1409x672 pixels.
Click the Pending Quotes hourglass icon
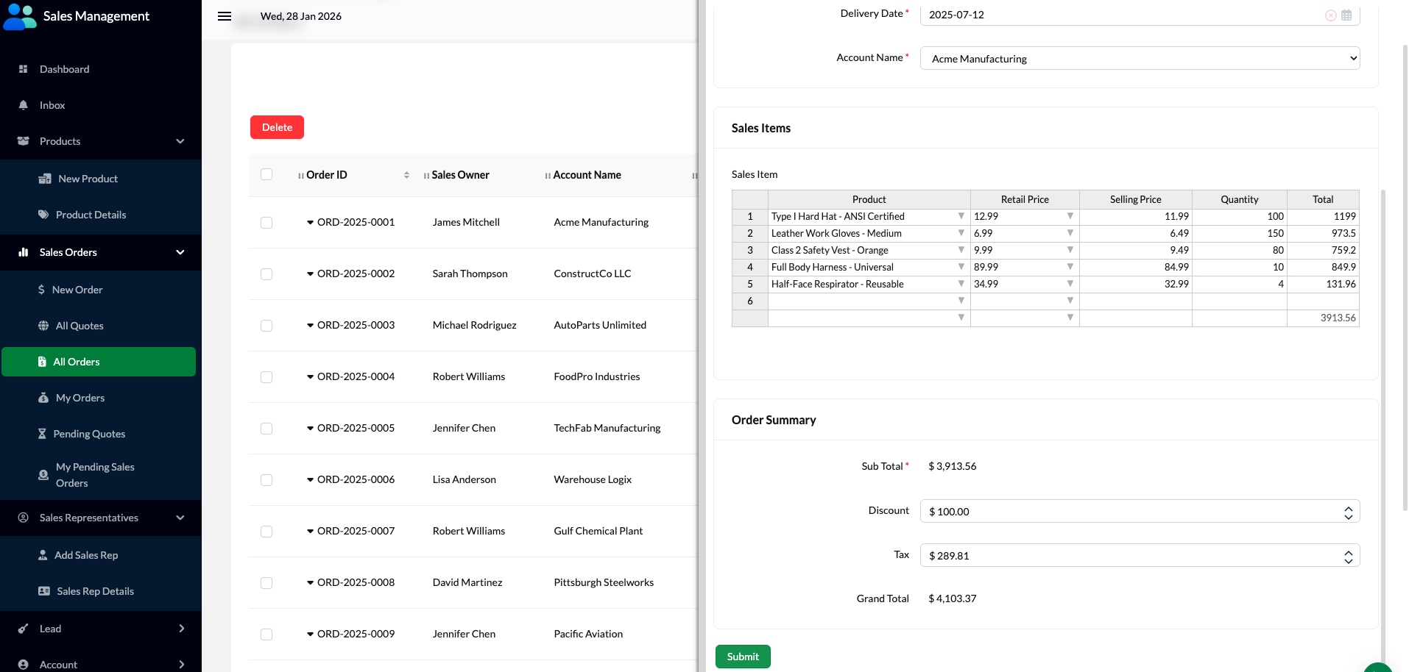coord(42,434)
